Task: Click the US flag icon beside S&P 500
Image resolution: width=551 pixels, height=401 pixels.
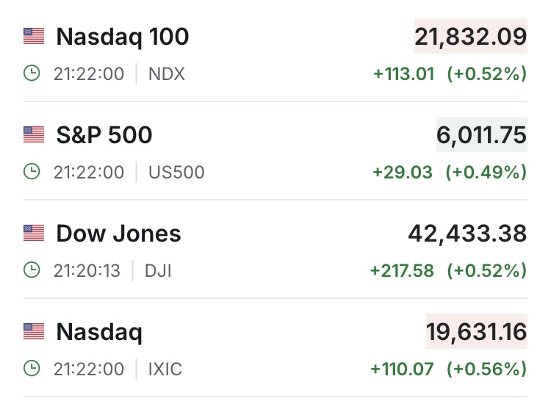Action: [x=34, y=134]
